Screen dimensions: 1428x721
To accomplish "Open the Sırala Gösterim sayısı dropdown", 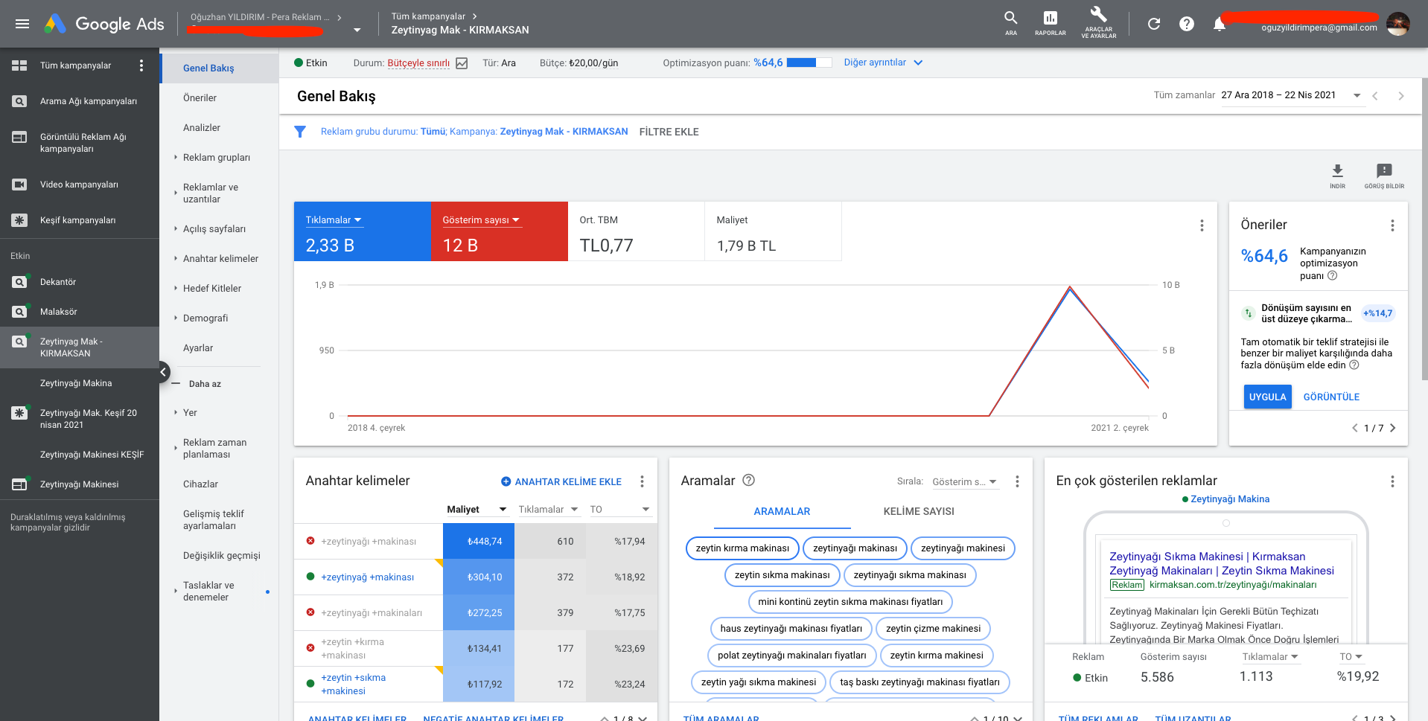I will (x=964, y=482).
